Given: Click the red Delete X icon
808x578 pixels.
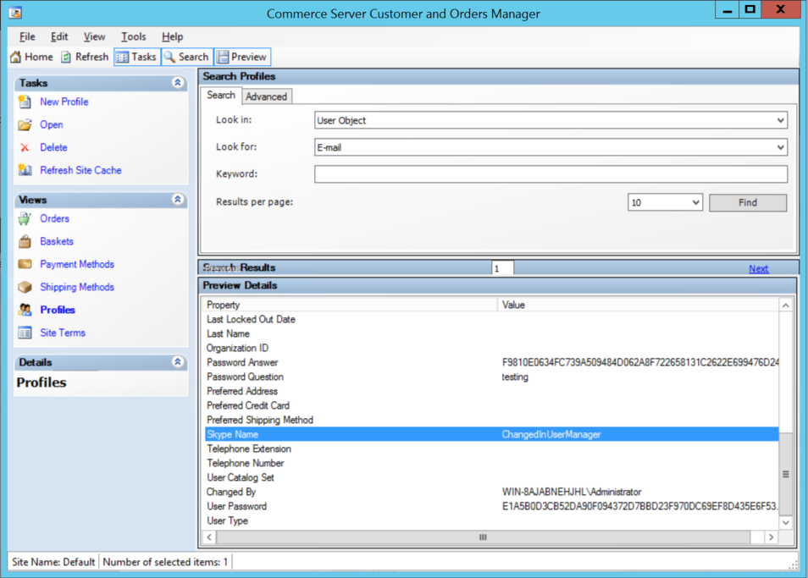Looking at the screenshot, I should coord(25,147).
